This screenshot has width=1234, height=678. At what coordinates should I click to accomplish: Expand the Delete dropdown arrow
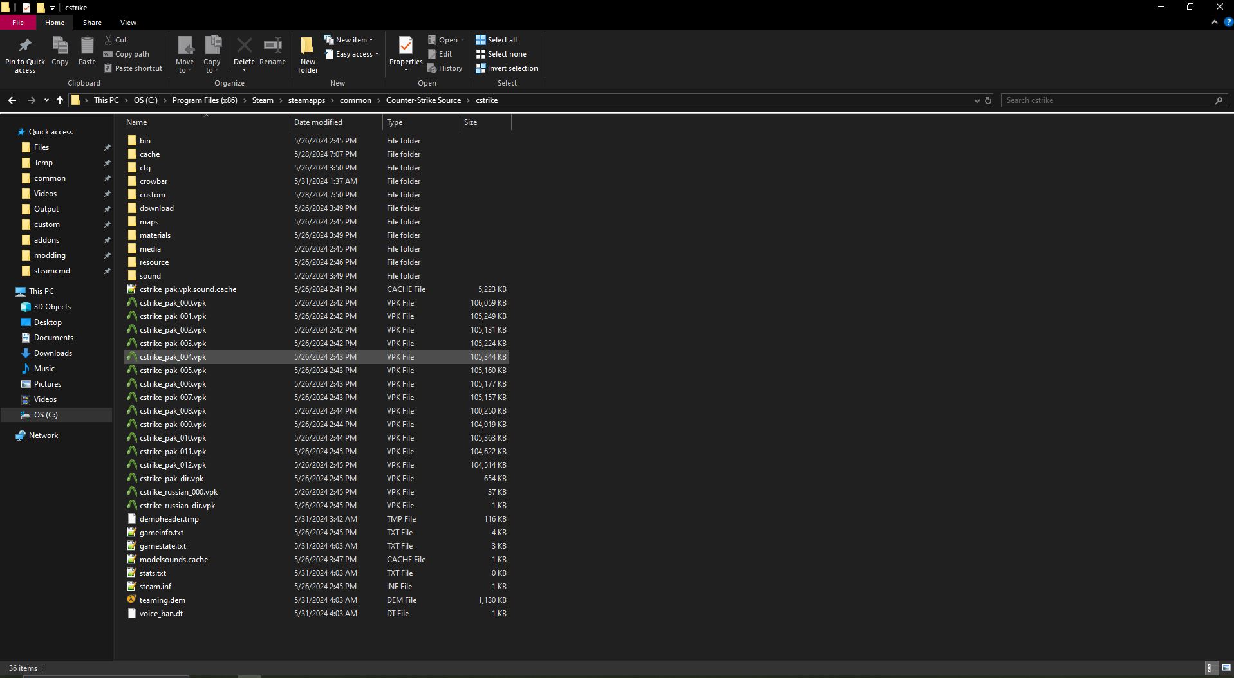point(244,70)
